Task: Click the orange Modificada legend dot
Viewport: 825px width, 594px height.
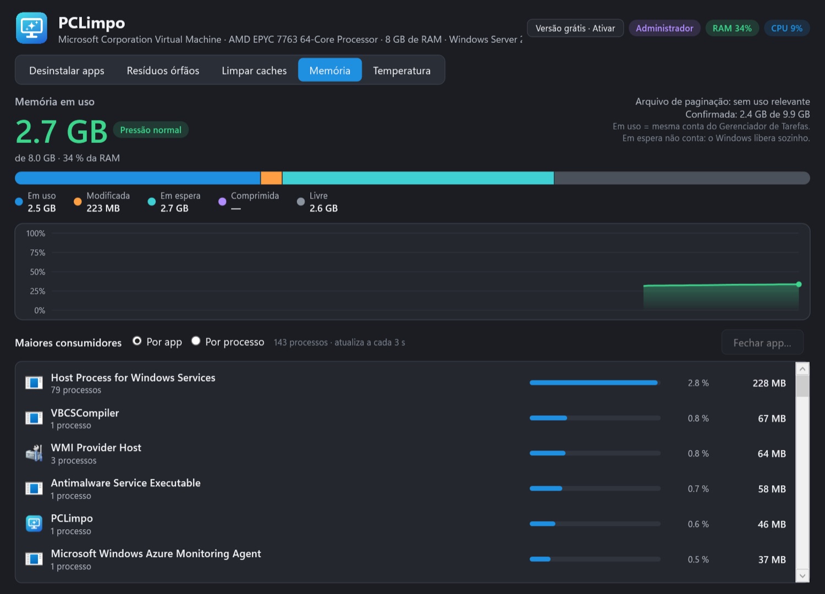Action: (x=78, y=202)
